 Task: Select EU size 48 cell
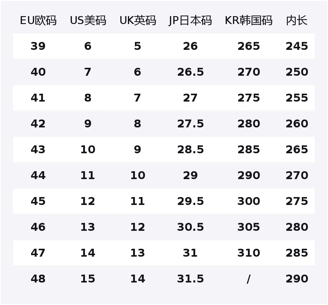pos(38,279)
